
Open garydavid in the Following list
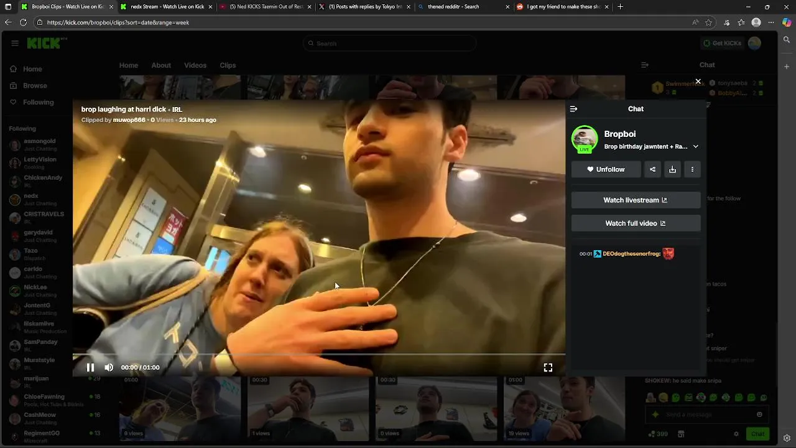pos(40,236)
